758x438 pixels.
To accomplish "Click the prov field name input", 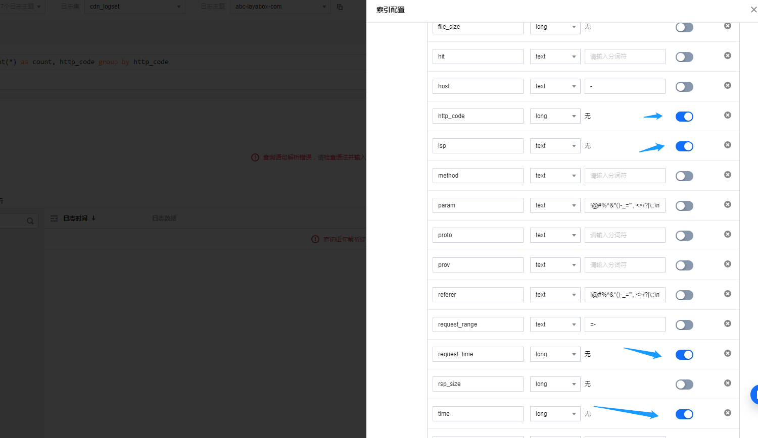I will pyautogui.click(x=478, y=265).
